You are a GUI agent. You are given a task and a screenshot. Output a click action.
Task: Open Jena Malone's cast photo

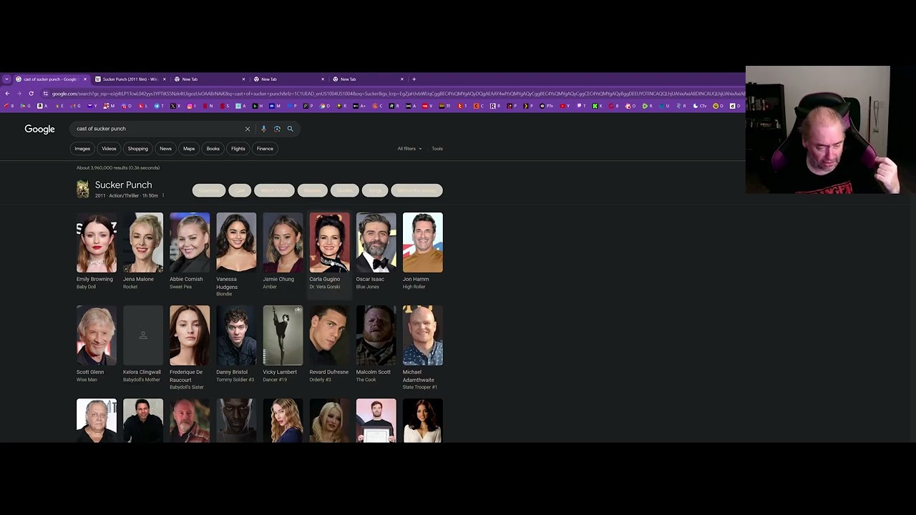coord(143,242)
